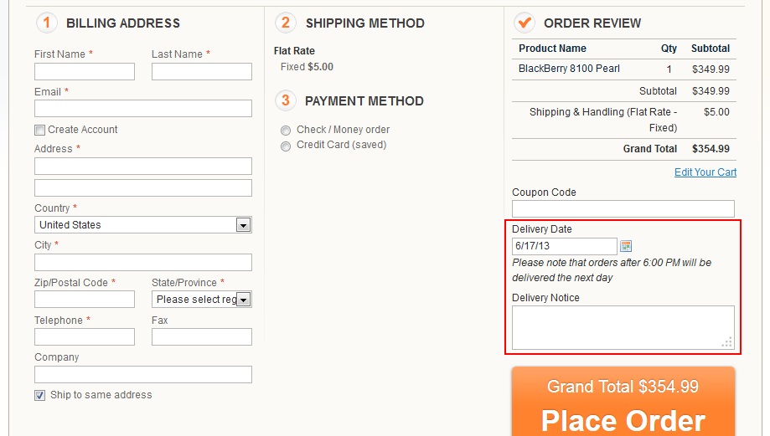Select Check / Money order payment
Viewport: 770px width, 436px height.
click(x=286, y=131)
